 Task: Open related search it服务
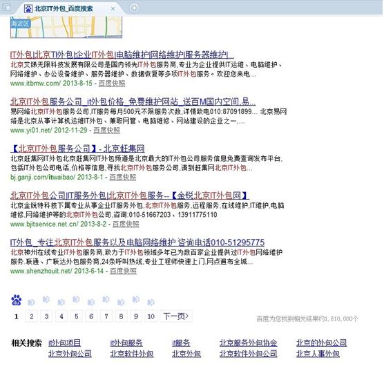point(181,343)
